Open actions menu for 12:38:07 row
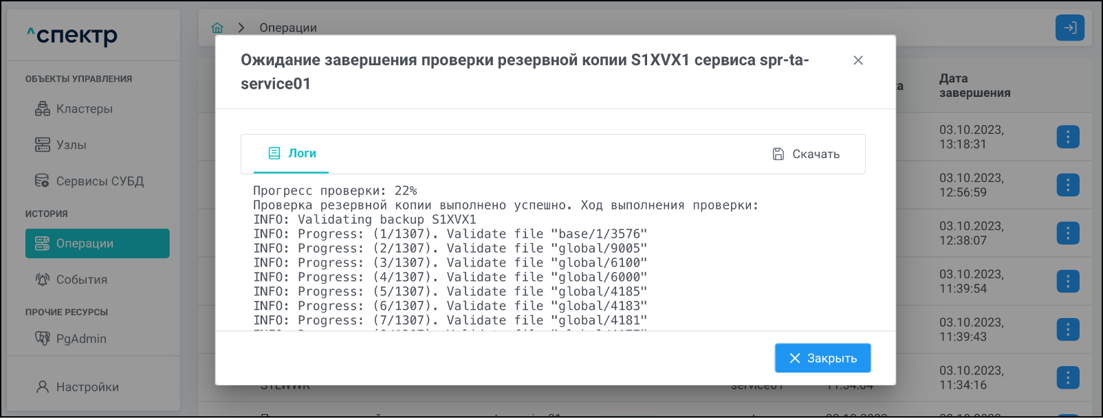This screenshot has width=1103, height=419. coord(1068,233)
